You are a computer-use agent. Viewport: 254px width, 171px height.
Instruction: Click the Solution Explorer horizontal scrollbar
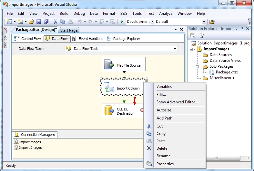(x=223, y=158)
